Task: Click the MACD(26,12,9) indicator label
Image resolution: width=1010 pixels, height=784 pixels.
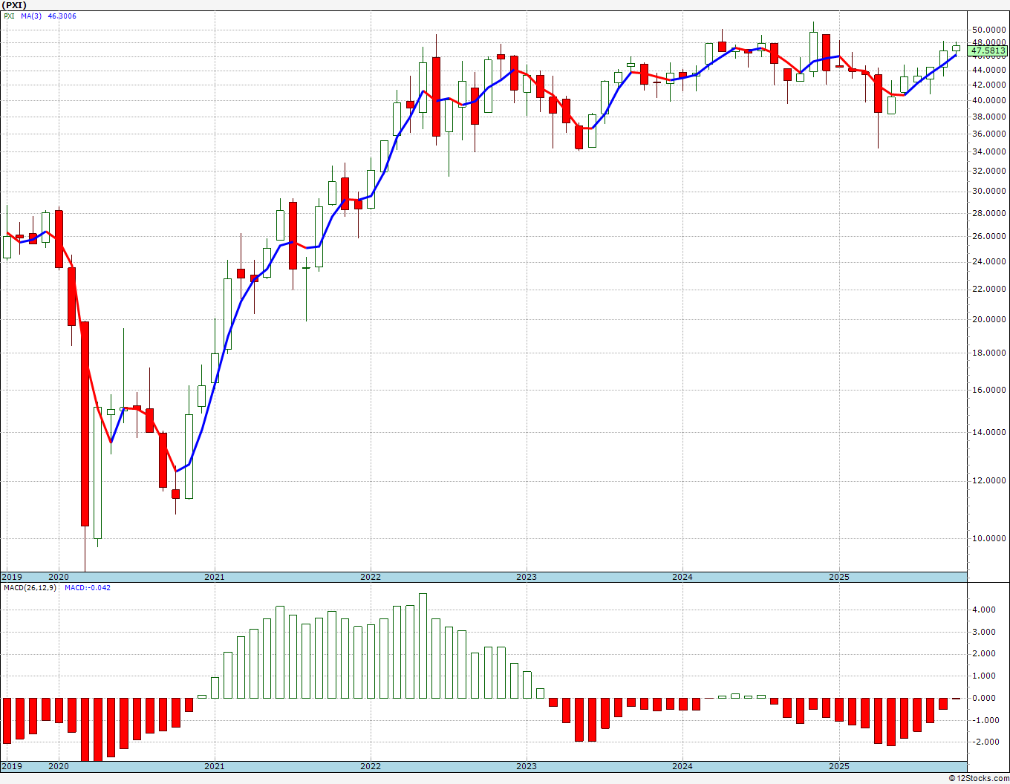Action: tap(30, 588)
